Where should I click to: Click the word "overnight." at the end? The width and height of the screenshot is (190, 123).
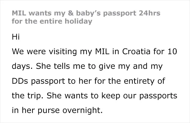coord(83,111)
